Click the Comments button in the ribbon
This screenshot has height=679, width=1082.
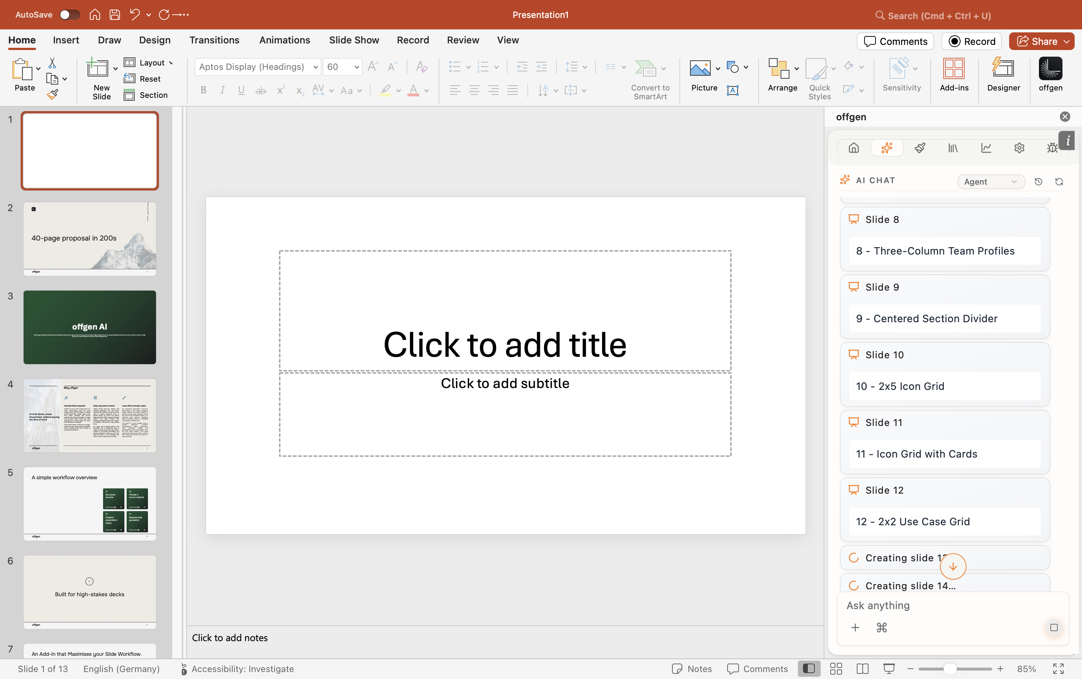[895, 41]
